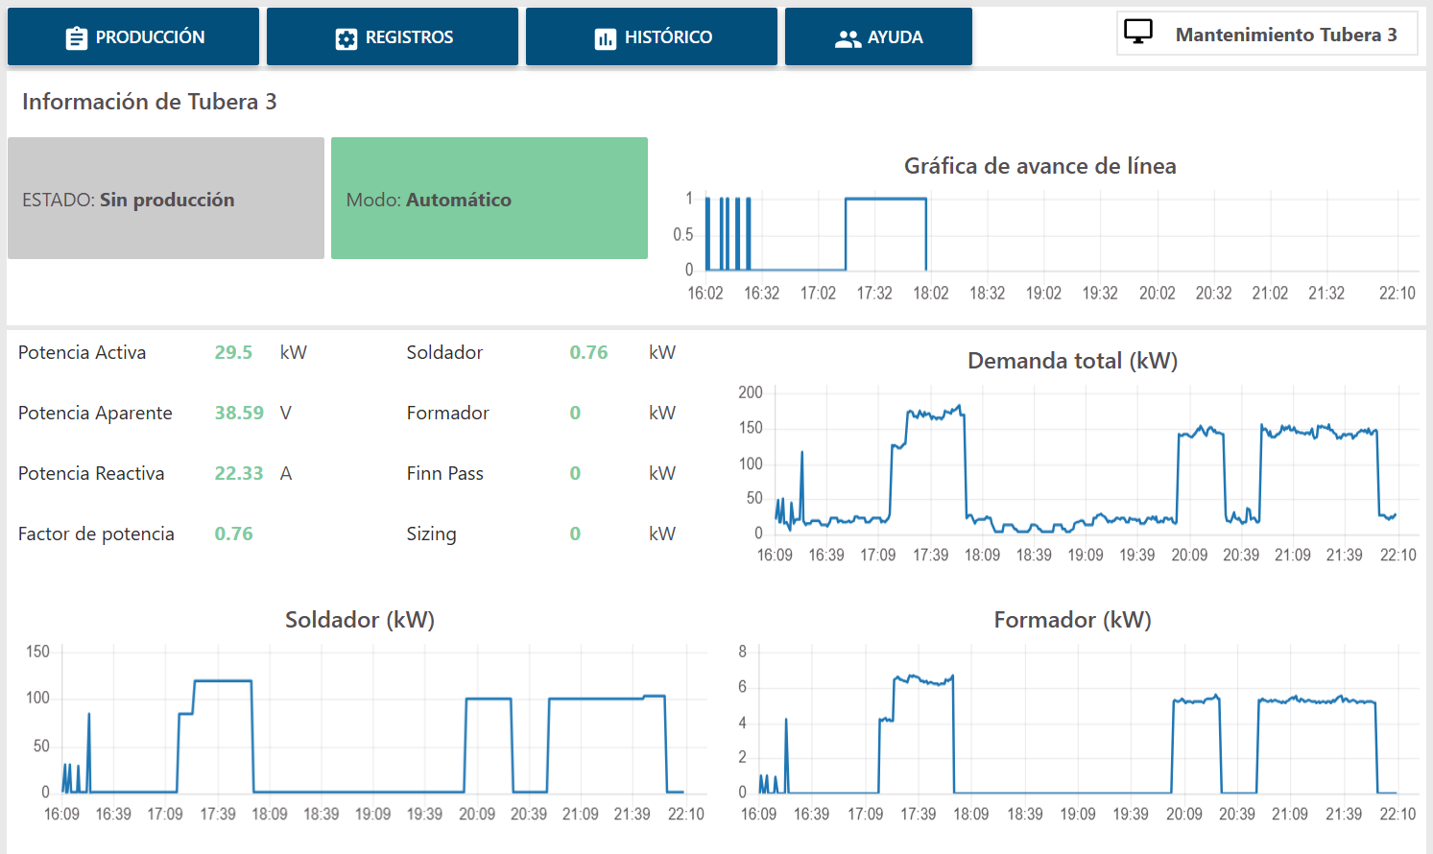Click the ESTADO Sin producción status panel
Screen dimensions: 1433x854
tap(166, 199)
